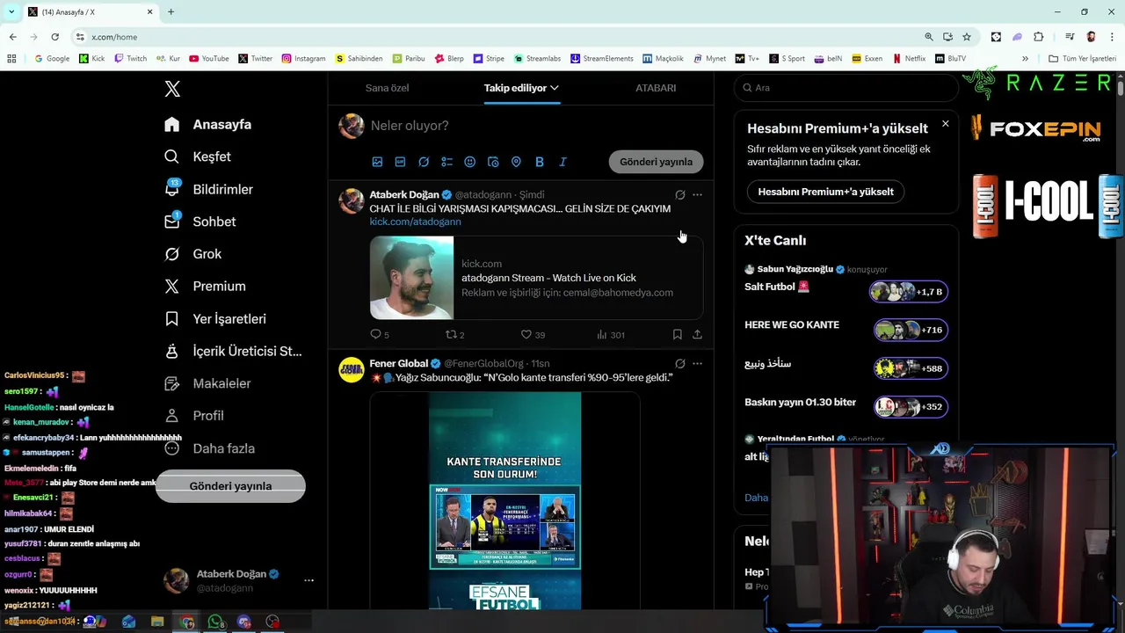The image size is (1125, 633).
Task: Repost Ataberk Doğan's post
Action: click(454, 335)
